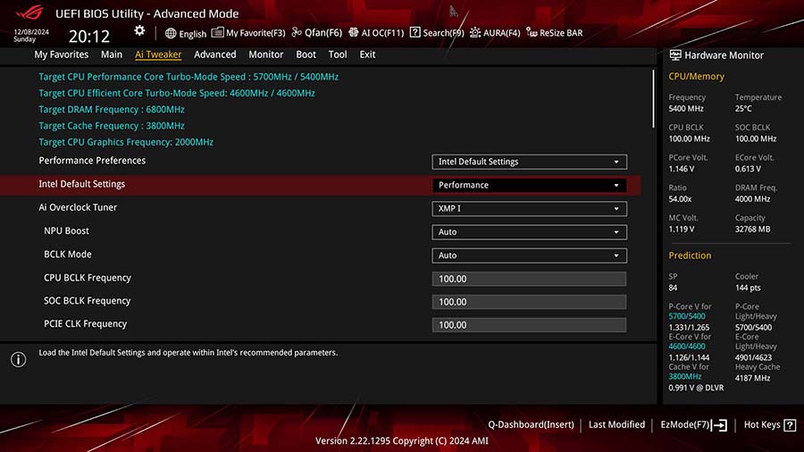Switch to the My Favorites tab

tap(61, 54)
